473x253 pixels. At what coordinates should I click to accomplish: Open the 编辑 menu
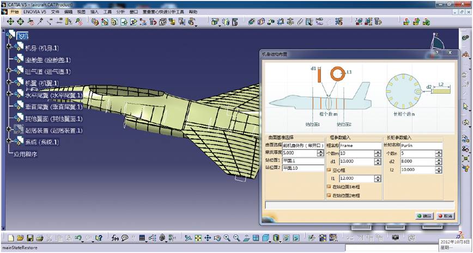[68, 12]
